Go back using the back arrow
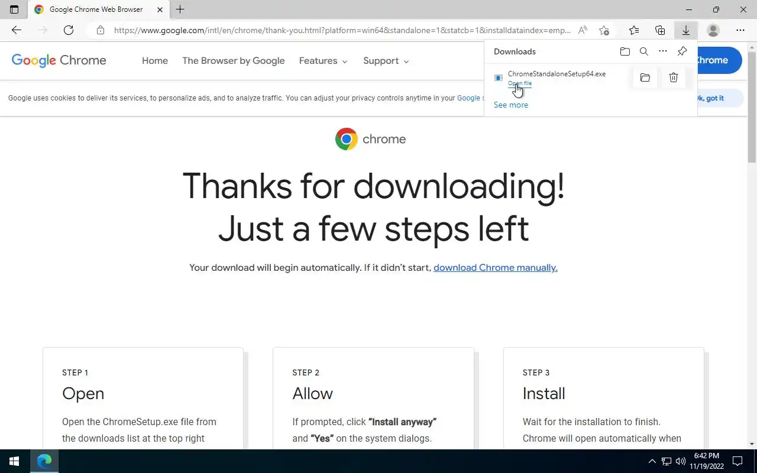The width and height of the screenshot is (757, 473). coord(16,30)
